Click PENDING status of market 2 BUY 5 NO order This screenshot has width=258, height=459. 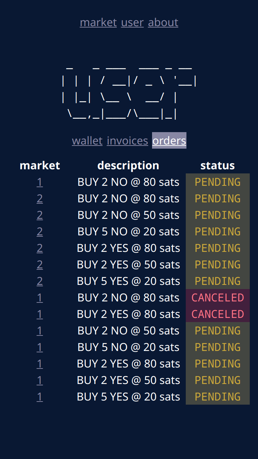coord(217,232)
